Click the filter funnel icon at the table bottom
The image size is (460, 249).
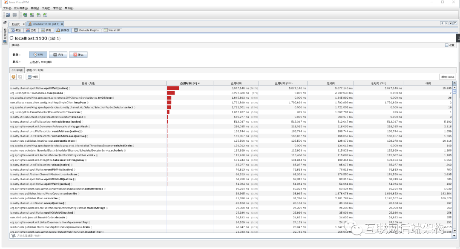tap(13, 235)
